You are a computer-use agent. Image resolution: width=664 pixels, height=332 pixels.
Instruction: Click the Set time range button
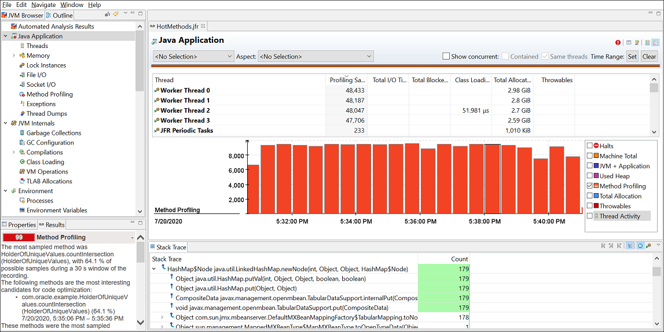(x=632, y=56)
